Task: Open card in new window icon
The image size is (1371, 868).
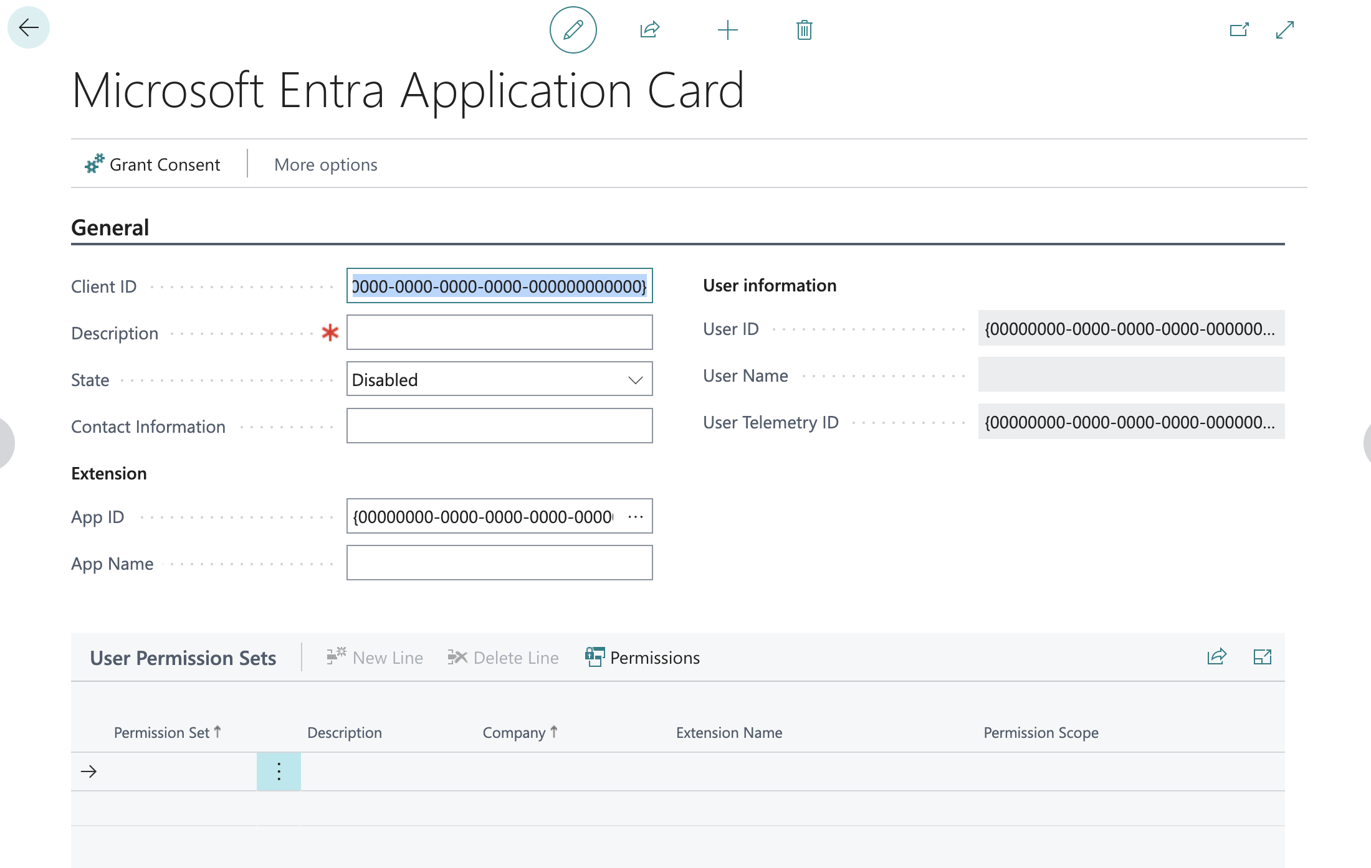Action: click(x=1239, y=30)
